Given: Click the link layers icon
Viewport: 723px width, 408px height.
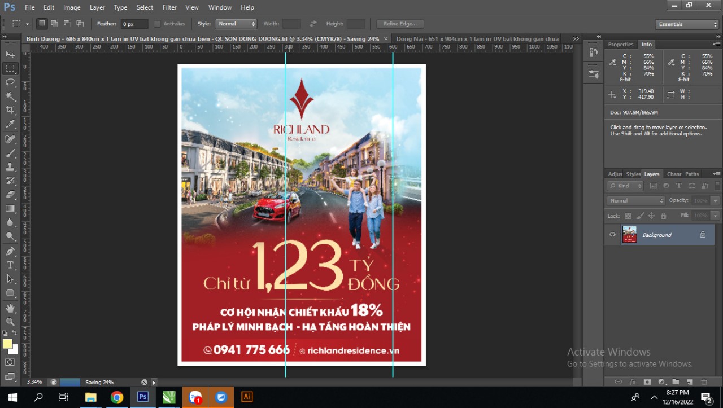Looking at the screenshot, I should (618, 382).
